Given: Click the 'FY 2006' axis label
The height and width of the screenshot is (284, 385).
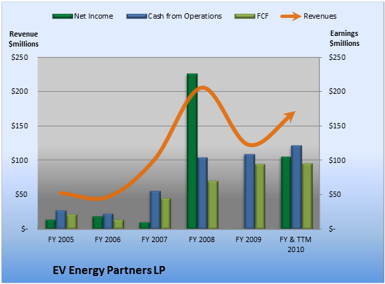Looking at the screenshot, I should 108,239.
